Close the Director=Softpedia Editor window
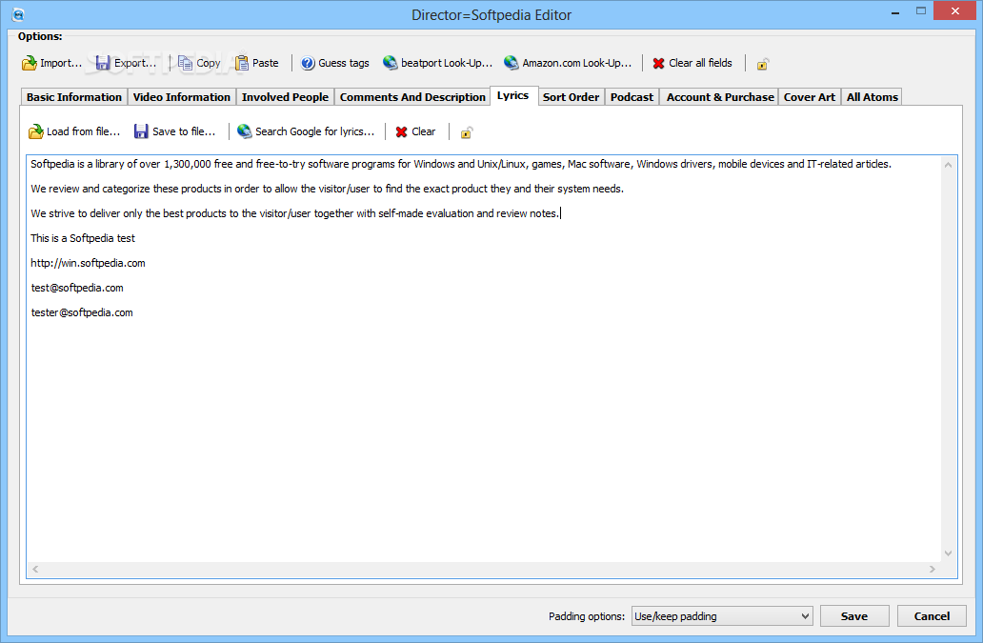 [x=955, y=10]
